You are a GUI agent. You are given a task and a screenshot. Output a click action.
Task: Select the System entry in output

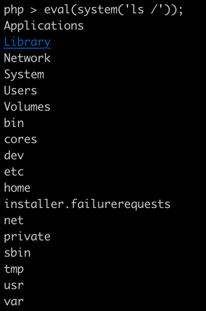tap(24, 75)
